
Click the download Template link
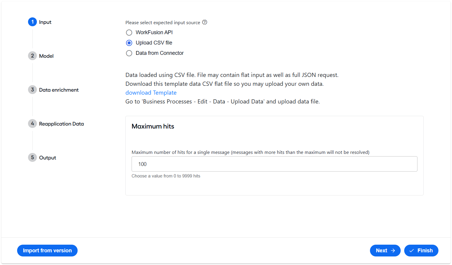tap(151, 93)
